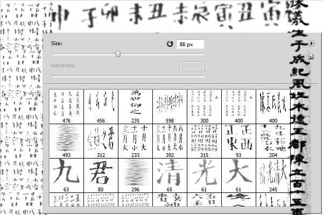The height and width of the screenshot is (215, 323).
Task: Select the 400 brush with small text columns
Action: point(238,106)
